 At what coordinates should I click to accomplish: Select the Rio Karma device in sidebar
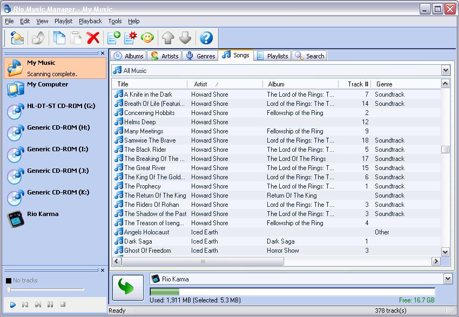pos(55,219)
